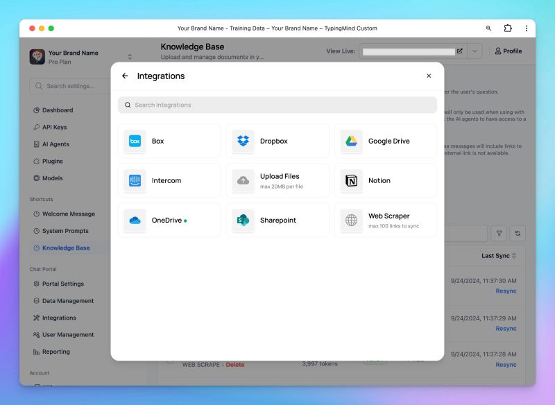Click the magnifier in Search integrations field
Screen dimensions: 555x405
pos(128,105)
